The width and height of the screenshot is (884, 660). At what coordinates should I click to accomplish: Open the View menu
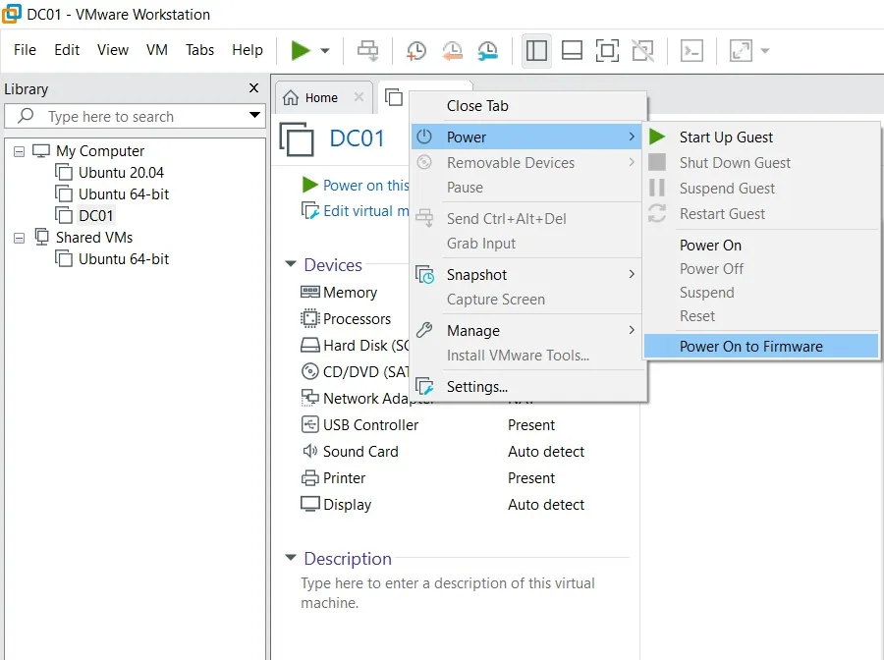click(x=113, y=50)
